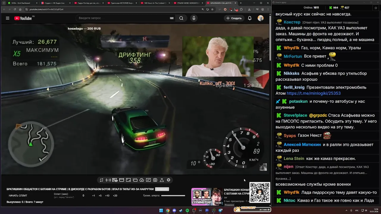Click the Копировать button next to the title
The height and width of the screenshot is (214, 381).
[162, 189]
